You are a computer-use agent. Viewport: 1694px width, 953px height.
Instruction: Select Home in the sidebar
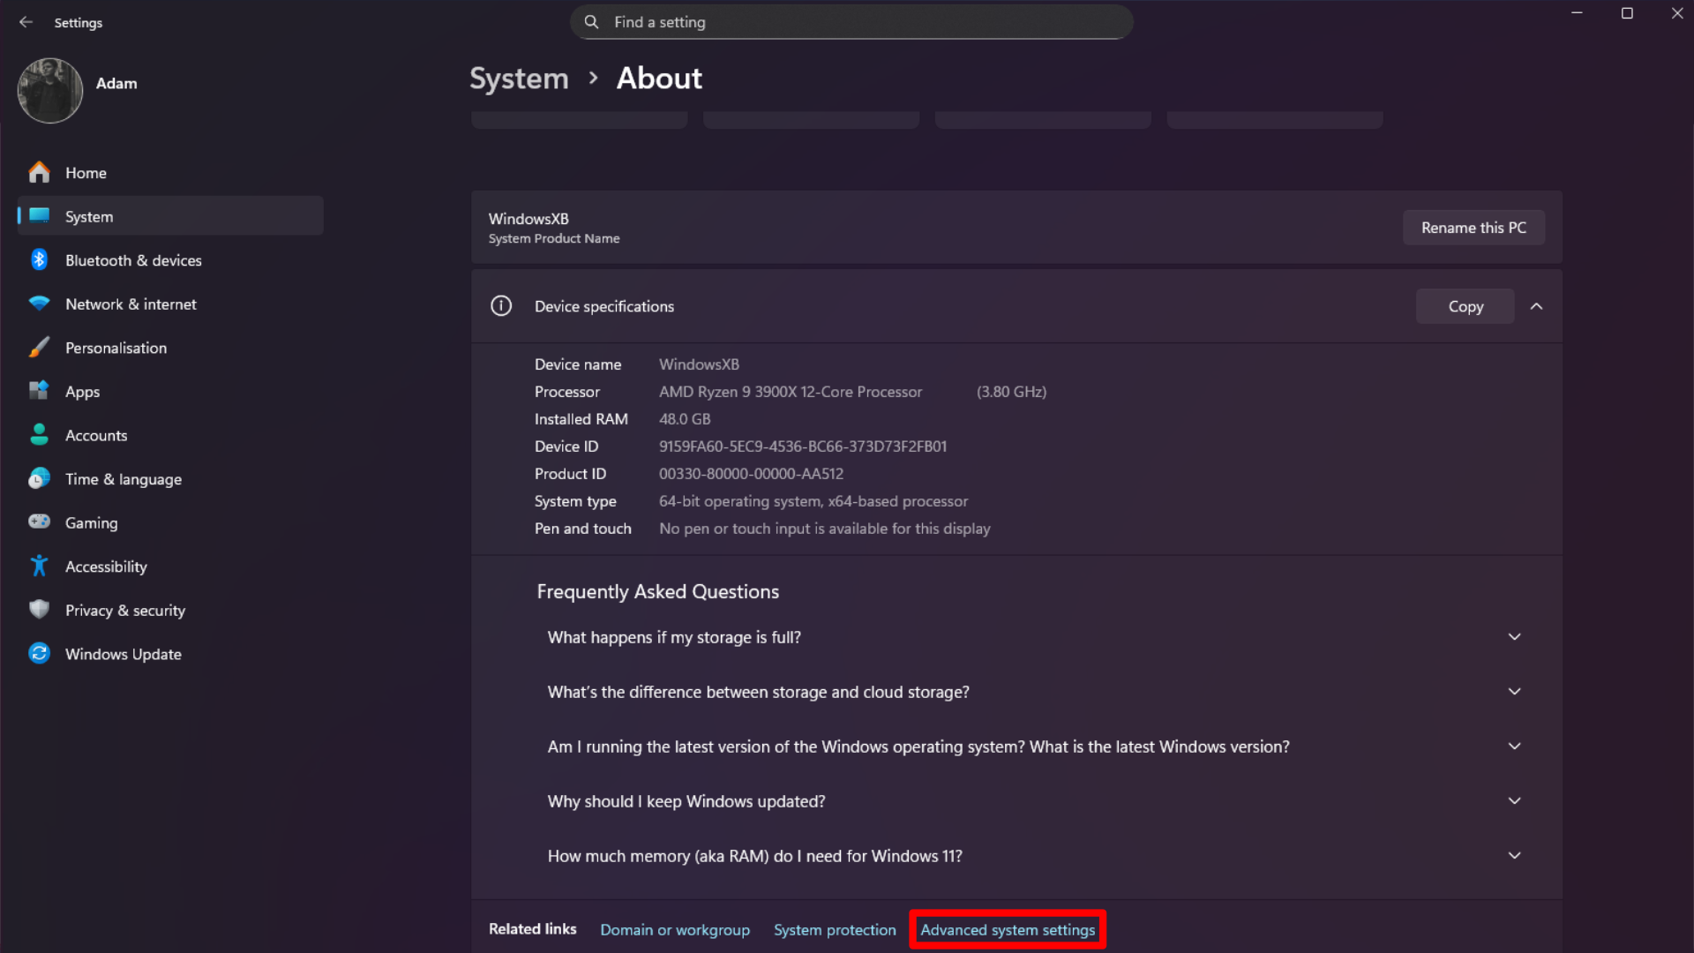coord(86,172)
